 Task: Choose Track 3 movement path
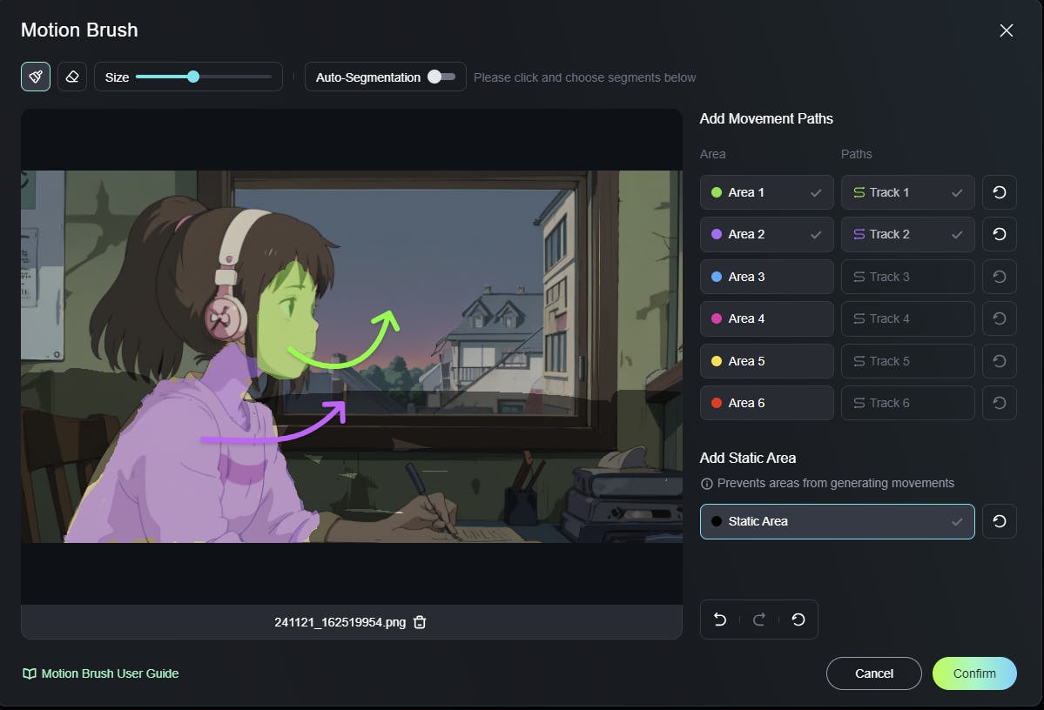(x=907, y=277)
